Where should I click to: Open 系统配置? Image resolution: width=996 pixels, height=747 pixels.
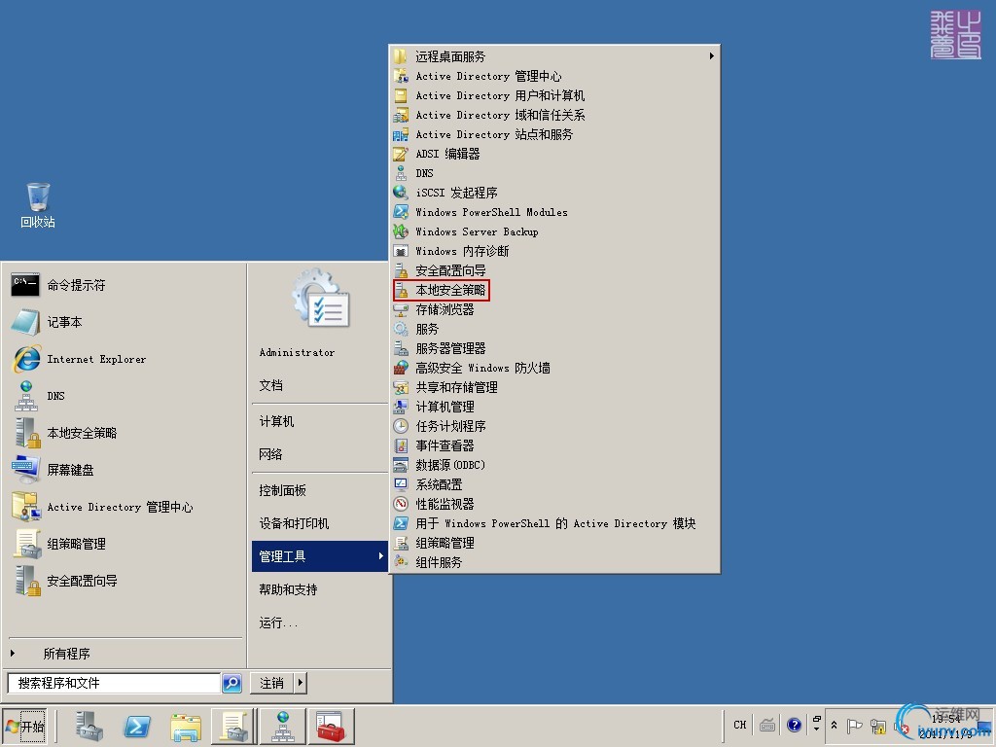pyautogui.click(x=554, y=484)
